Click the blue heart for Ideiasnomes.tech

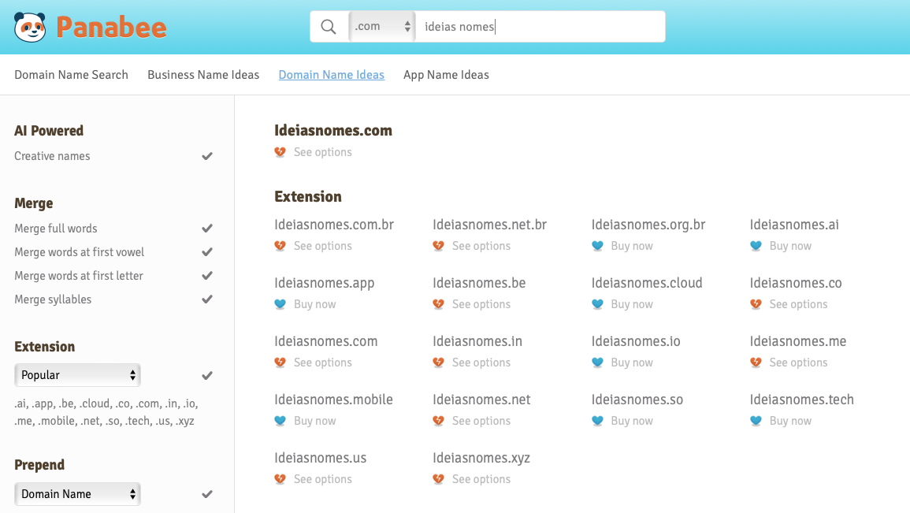[x=756, y=421]
